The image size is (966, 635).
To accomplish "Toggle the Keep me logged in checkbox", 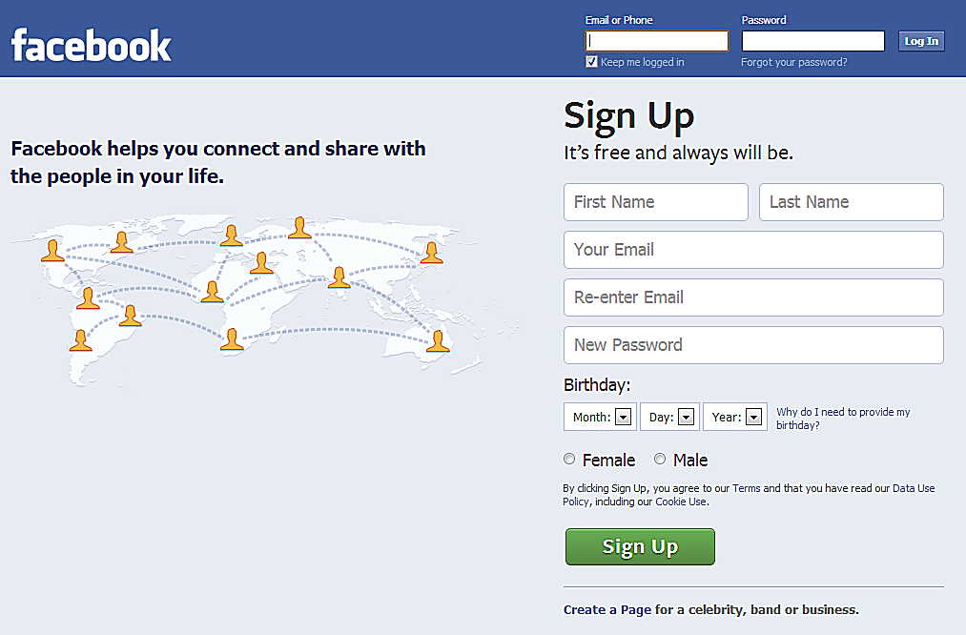I will (591, 62).
